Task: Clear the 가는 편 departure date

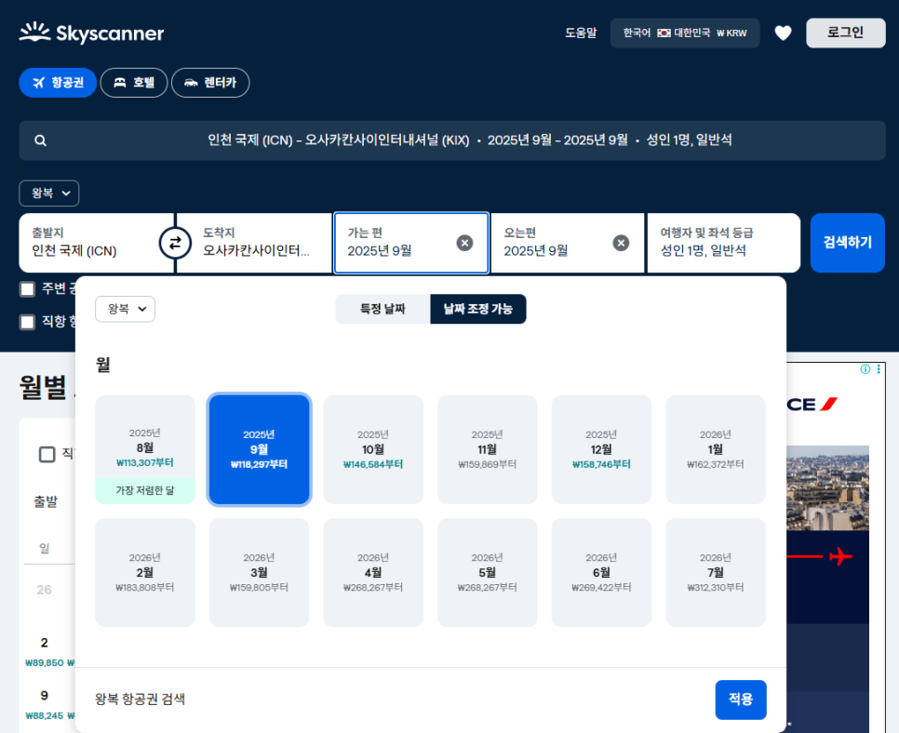Action: [x=464, y=243]
